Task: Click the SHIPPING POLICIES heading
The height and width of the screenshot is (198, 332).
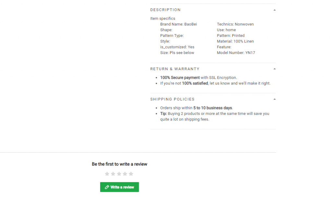Action: coord(172,99)
